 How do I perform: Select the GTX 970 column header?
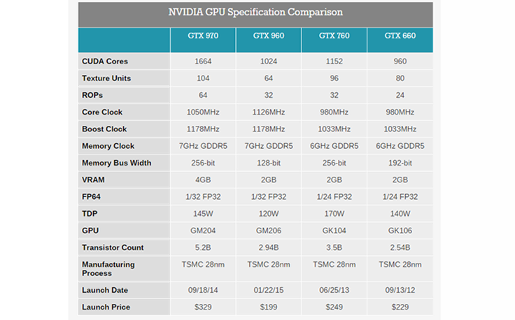[x=203, y=36]
